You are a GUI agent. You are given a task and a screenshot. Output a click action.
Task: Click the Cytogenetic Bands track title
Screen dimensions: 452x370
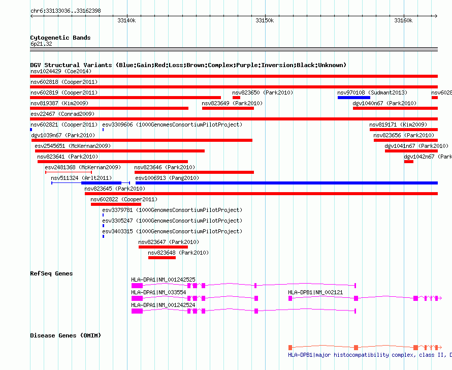coord(60,38)
